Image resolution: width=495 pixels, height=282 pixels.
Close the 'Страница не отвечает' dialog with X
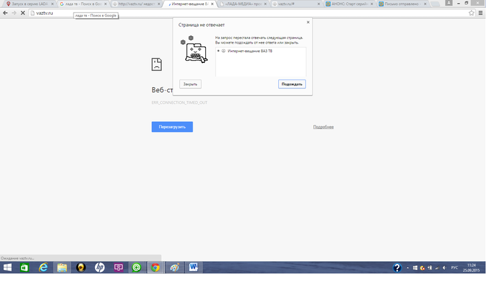pyautogui.click(x=308, y=22)
